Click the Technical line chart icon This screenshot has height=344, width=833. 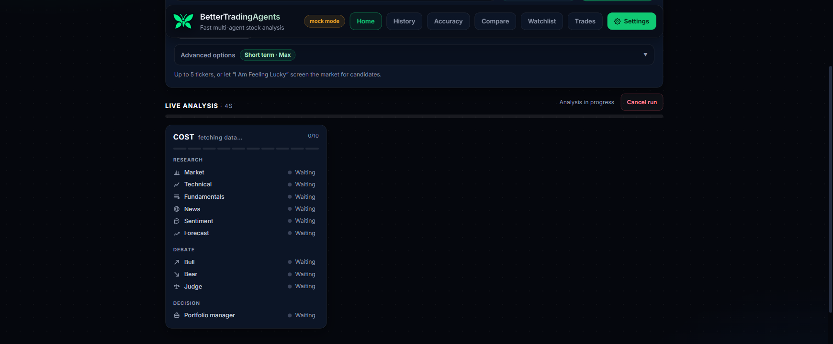[x=177, y=184]
